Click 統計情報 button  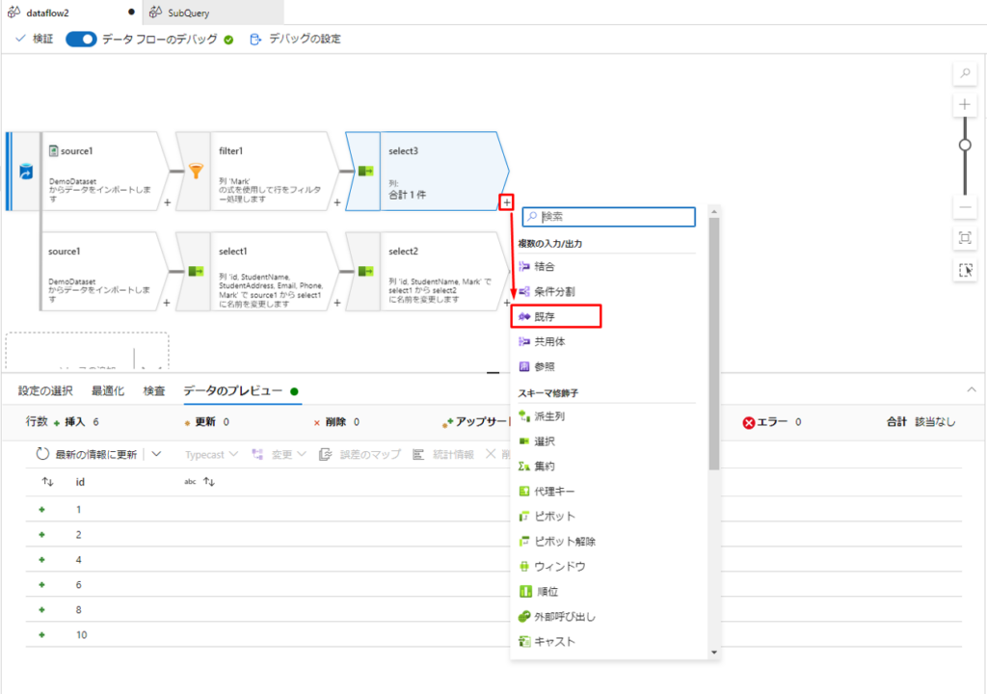[443, 454]
